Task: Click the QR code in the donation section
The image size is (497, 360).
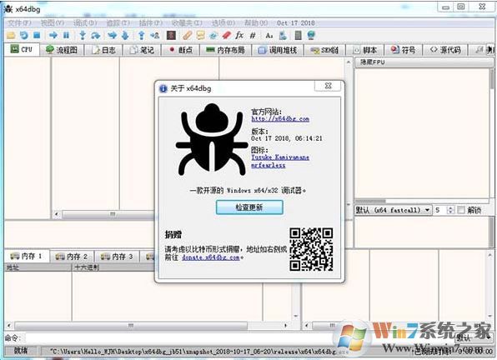Action: pos(311,249)
